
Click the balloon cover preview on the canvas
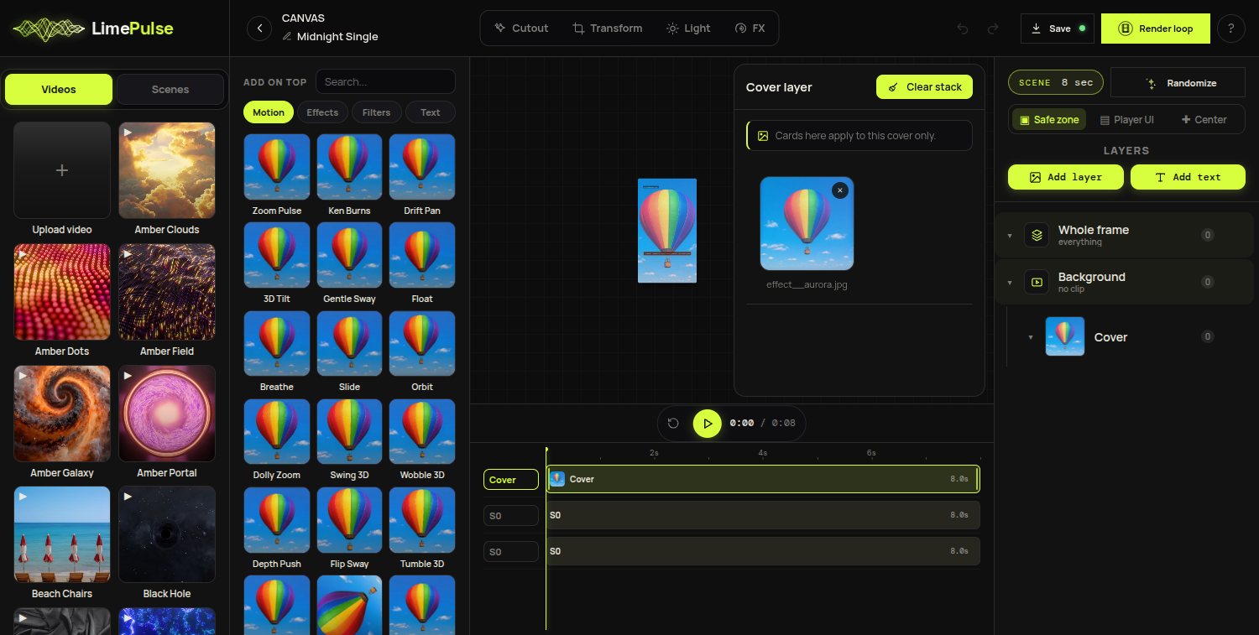[x=667, y=231]
